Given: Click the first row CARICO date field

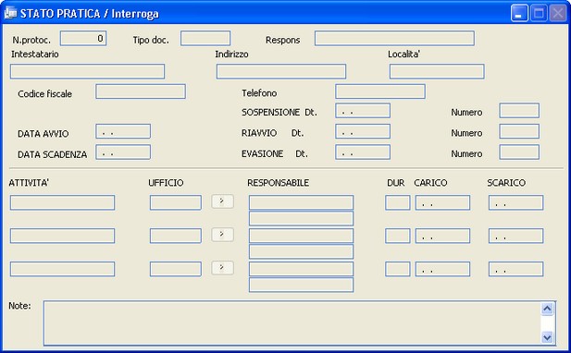Looking at the screenshot, I should click(442, 202).
